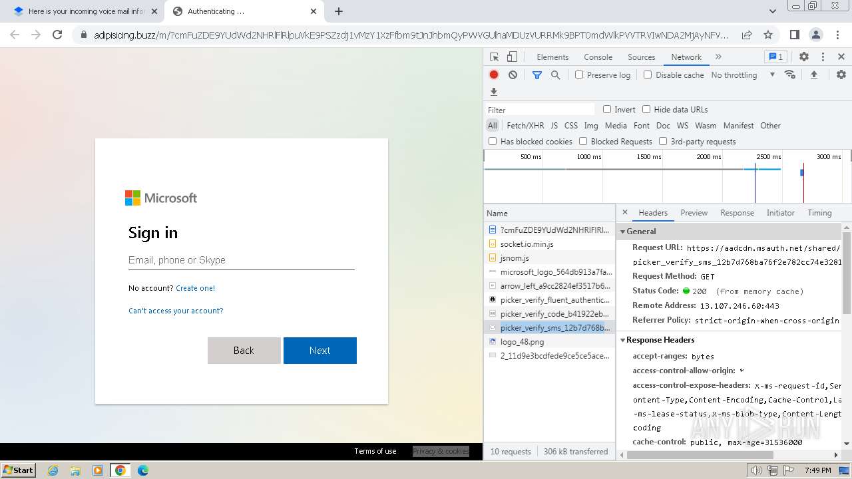
Task: Switch to the Elements tab
Action: [x=552, y=57]
